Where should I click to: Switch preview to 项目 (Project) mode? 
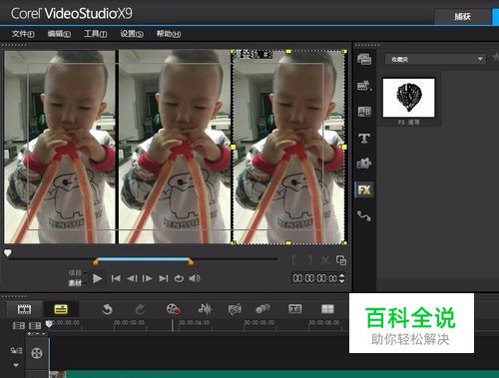point(75,273)
